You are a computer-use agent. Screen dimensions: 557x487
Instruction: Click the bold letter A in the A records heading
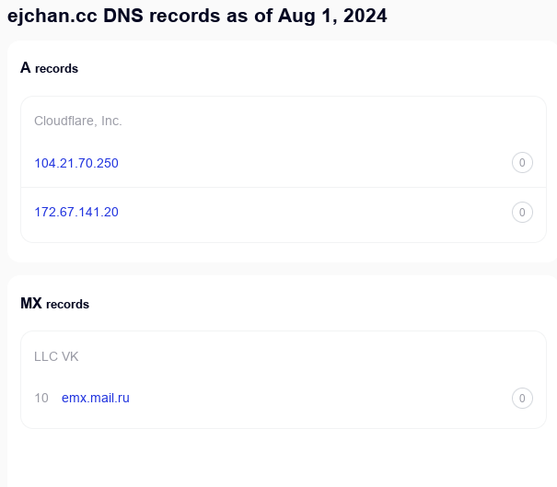click(x=26, y=68)
